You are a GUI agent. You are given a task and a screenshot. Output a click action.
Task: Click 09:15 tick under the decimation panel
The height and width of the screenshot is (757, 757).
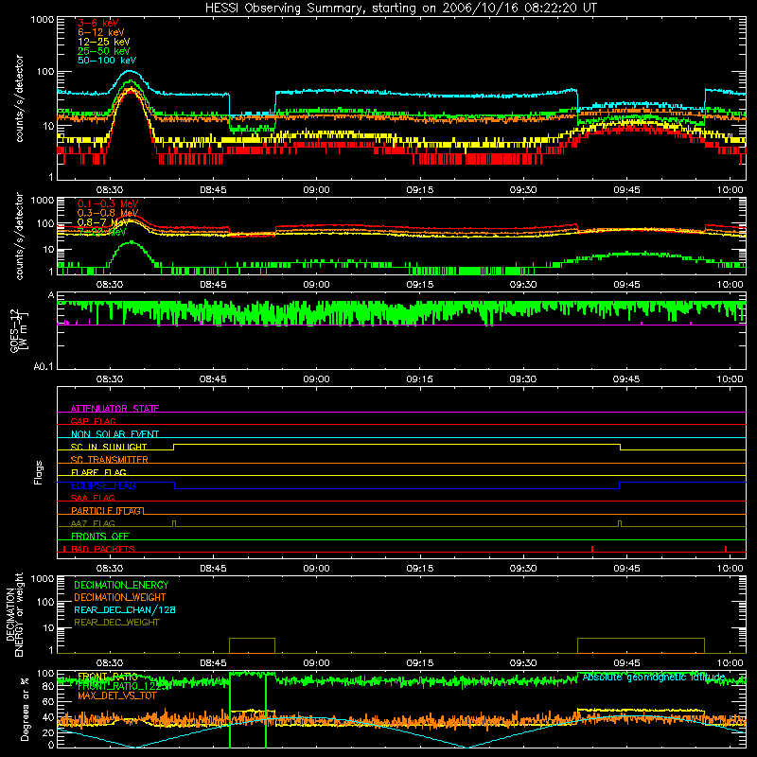coord(419,663)
